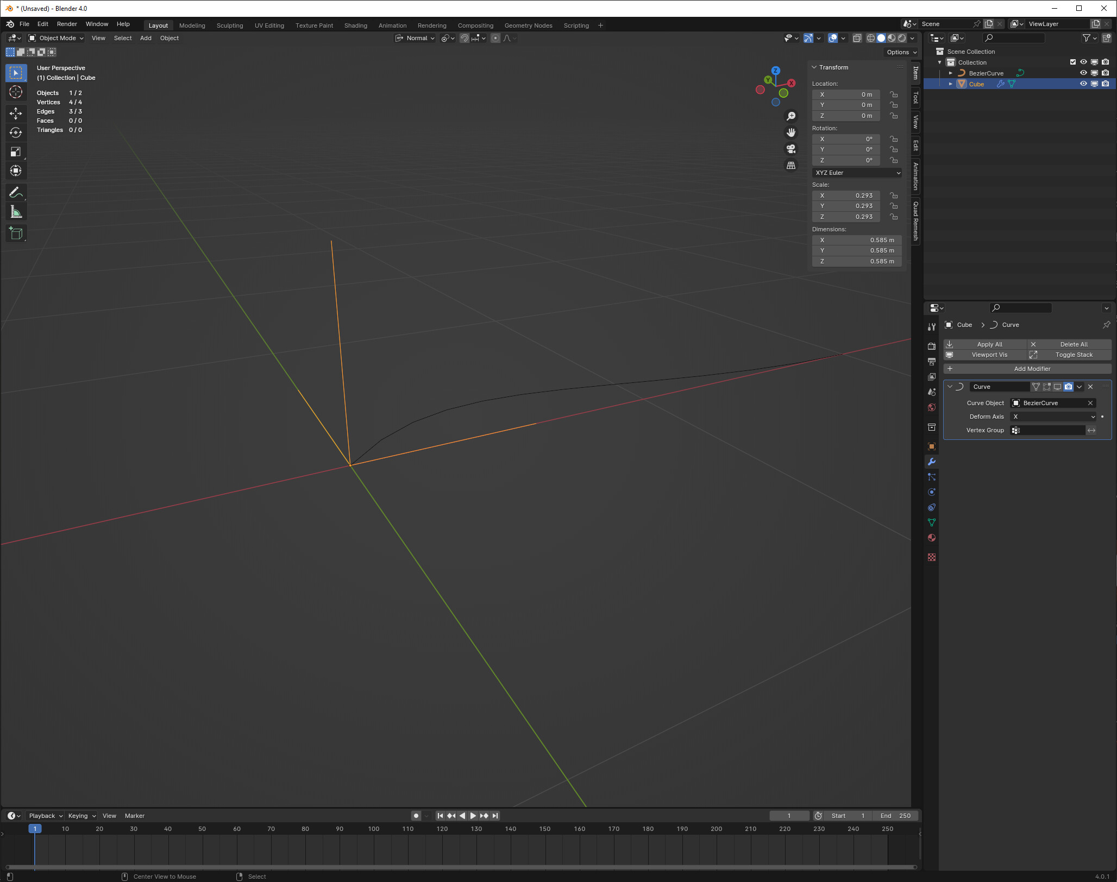Activate the Scale tool
Screen dimensions: 1117x882
[16, 152]
